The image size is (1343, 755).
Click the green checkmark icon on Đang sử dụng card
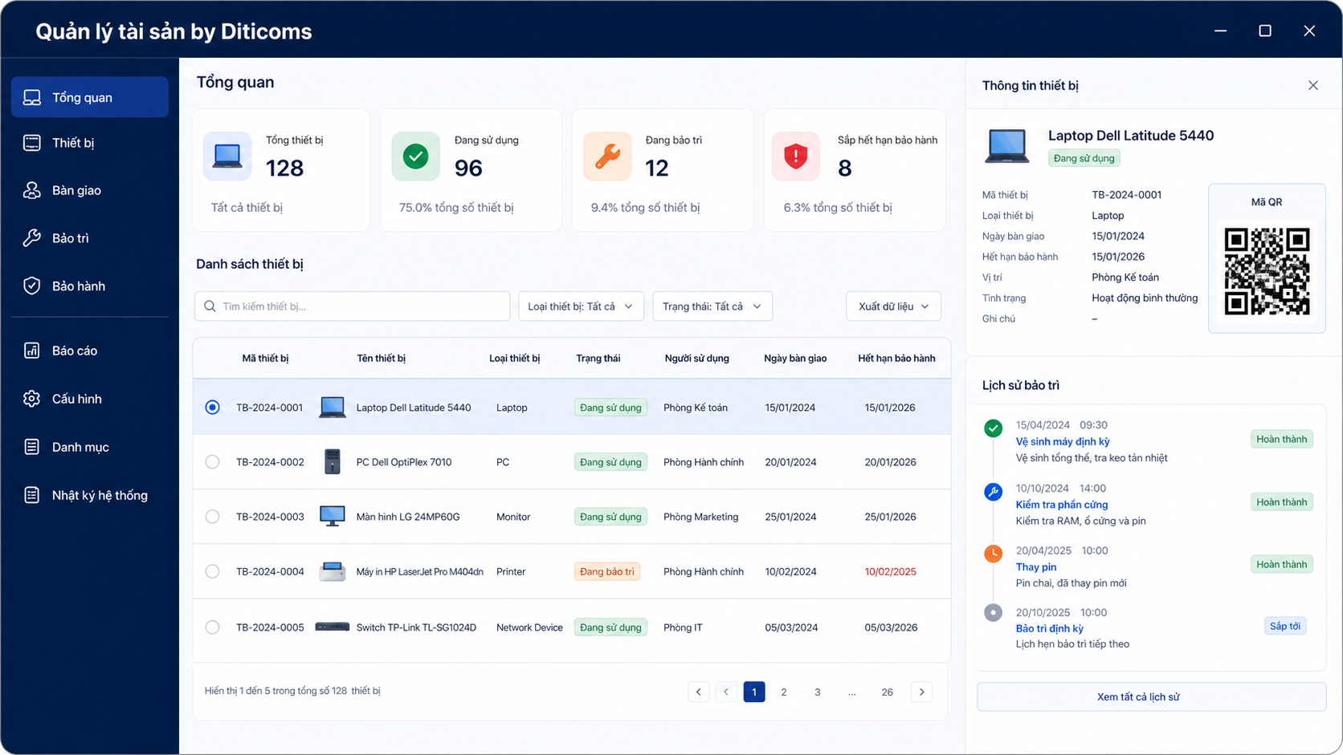tap(415, 156)
